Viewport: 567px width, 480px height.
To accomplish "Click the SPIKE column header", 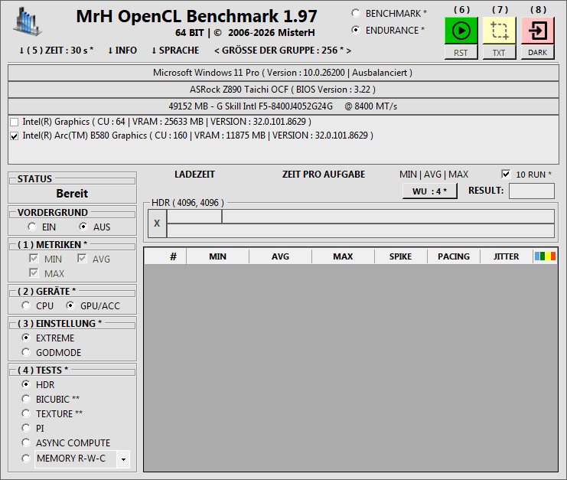I will [401, 256].
